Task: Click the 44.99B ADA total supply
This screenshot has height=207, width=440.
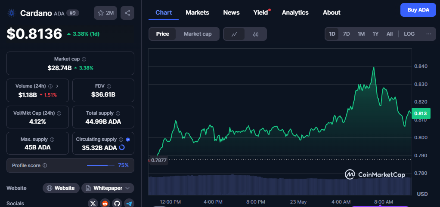Action: pos(103,122)
